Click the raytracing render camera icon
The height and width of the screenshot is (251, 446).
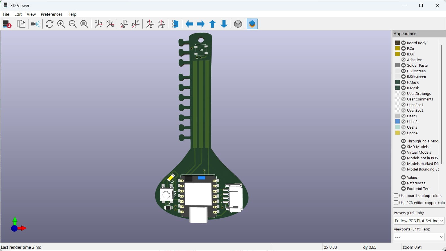tap(35, 24)
